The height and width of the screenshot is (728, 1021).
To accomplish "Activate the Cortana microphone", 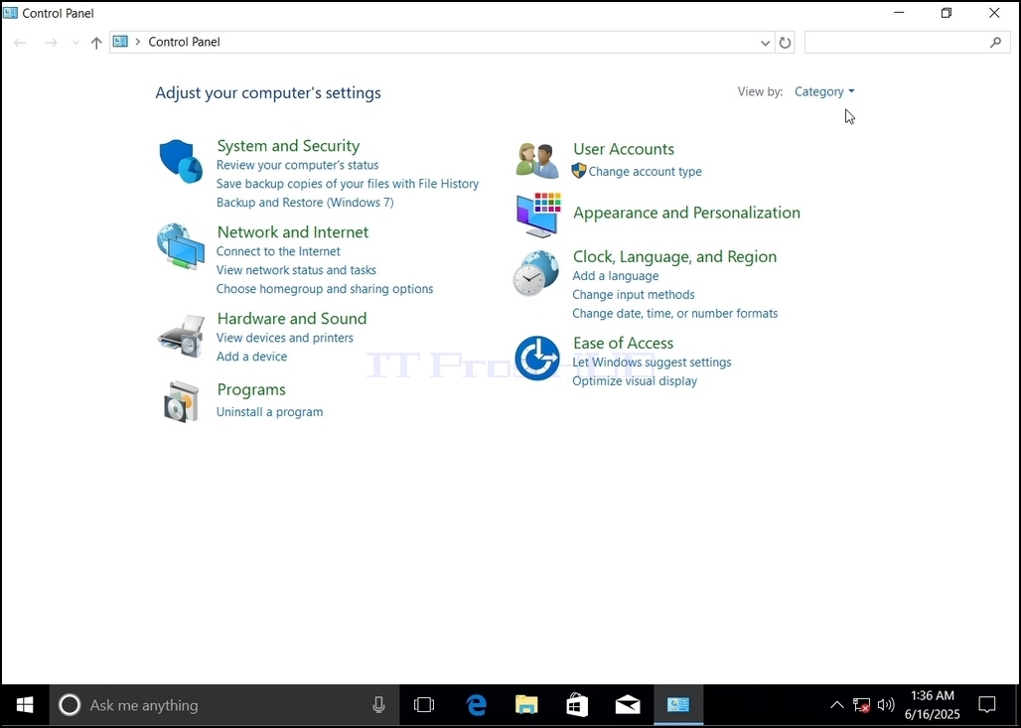I will tap(378, 705).
